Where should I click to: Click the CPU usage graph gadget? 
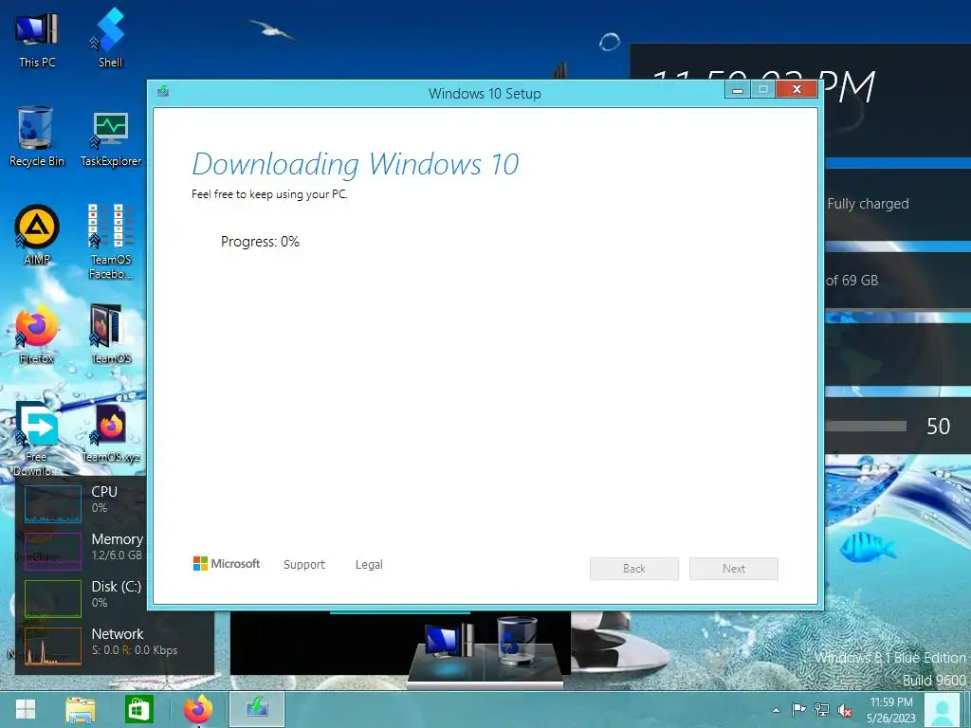[53, 504]
